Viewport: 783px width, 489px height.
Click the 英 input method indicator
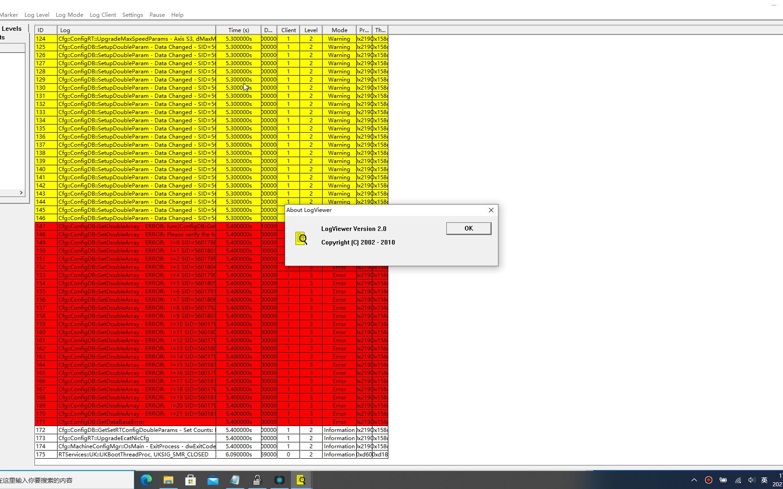click(764, 480)
